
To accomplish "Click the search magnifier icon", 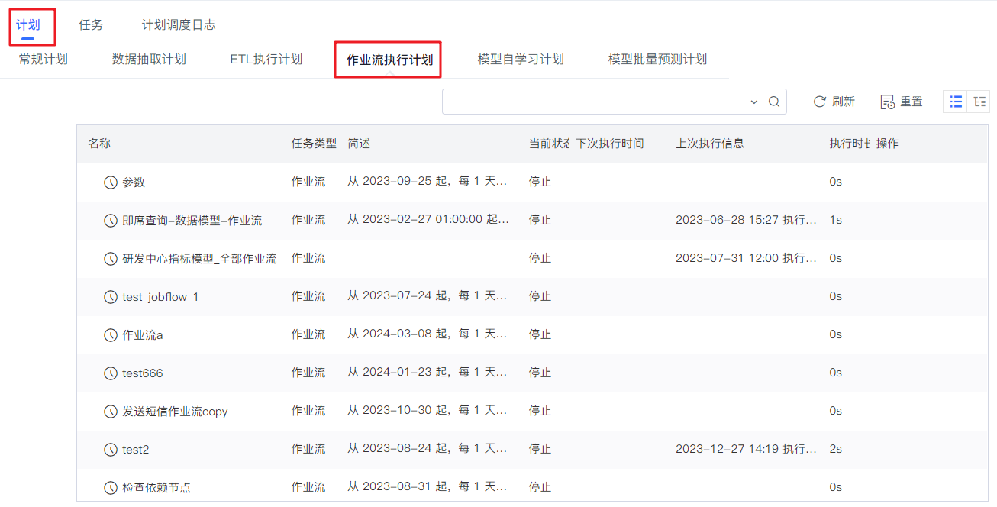I will pos(774,102).
